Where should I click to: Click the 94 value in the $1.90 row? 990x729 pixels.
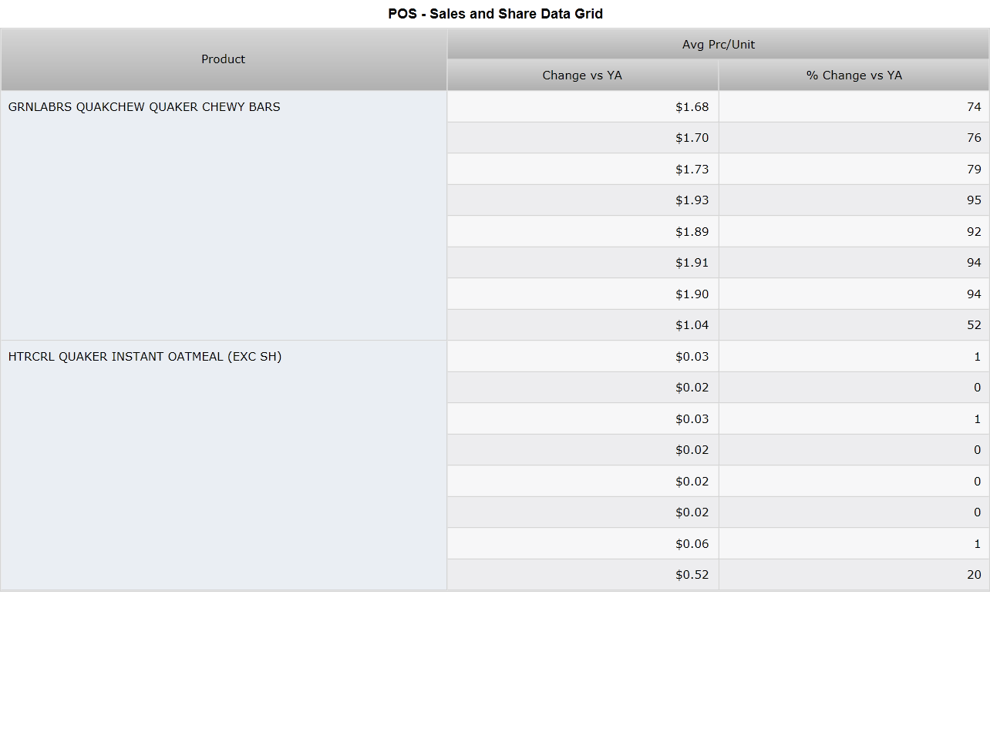click(974, 294)
